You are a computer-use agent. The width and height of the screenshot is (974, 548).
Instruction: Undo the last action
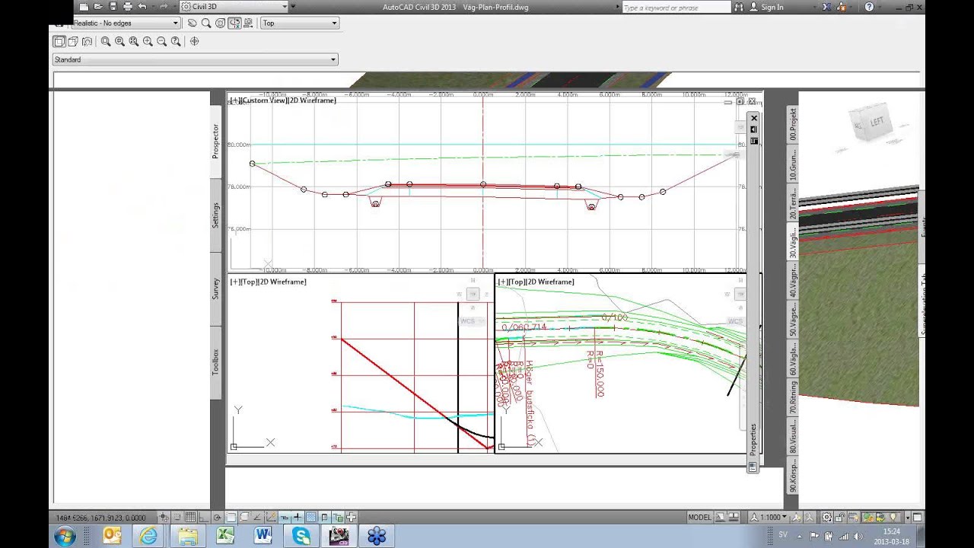tap(142, 7)
